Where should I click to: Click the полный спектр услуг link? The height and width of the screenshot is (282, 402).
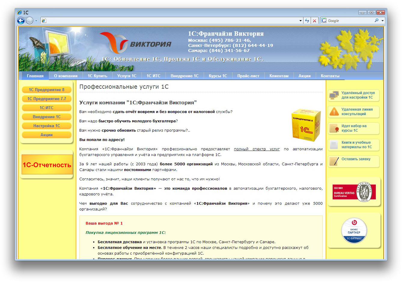click(x=257, y=149)
